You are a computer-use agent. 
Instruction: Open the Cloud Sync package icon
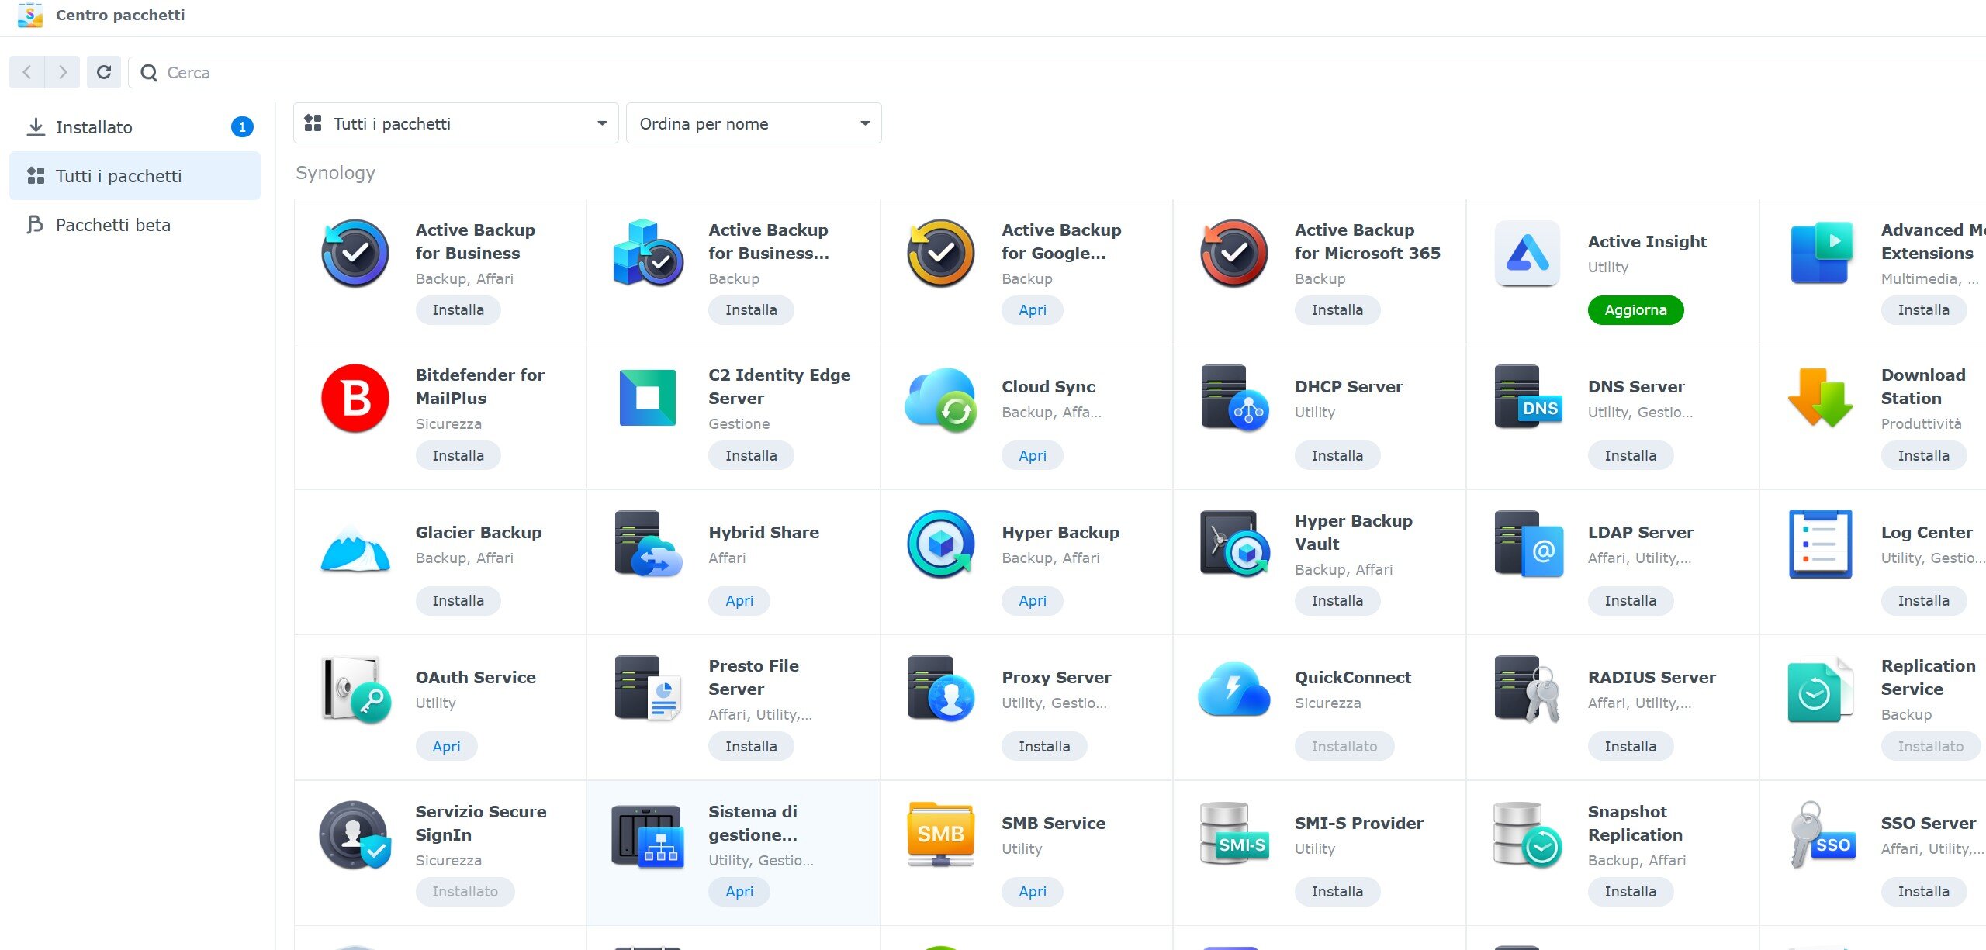coord(940,399)
